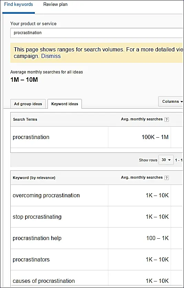Switch to Review plan tab
The width and height of the screenshot is (184, 288).
pos(55,4)
